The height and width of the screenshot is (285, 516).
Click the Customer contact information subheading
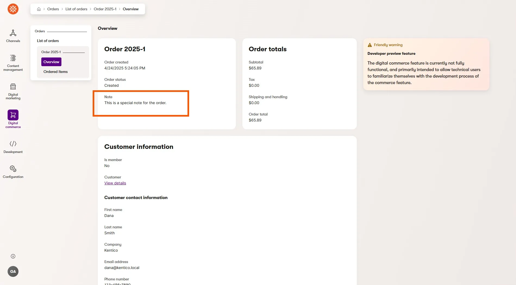click(136, 198)
